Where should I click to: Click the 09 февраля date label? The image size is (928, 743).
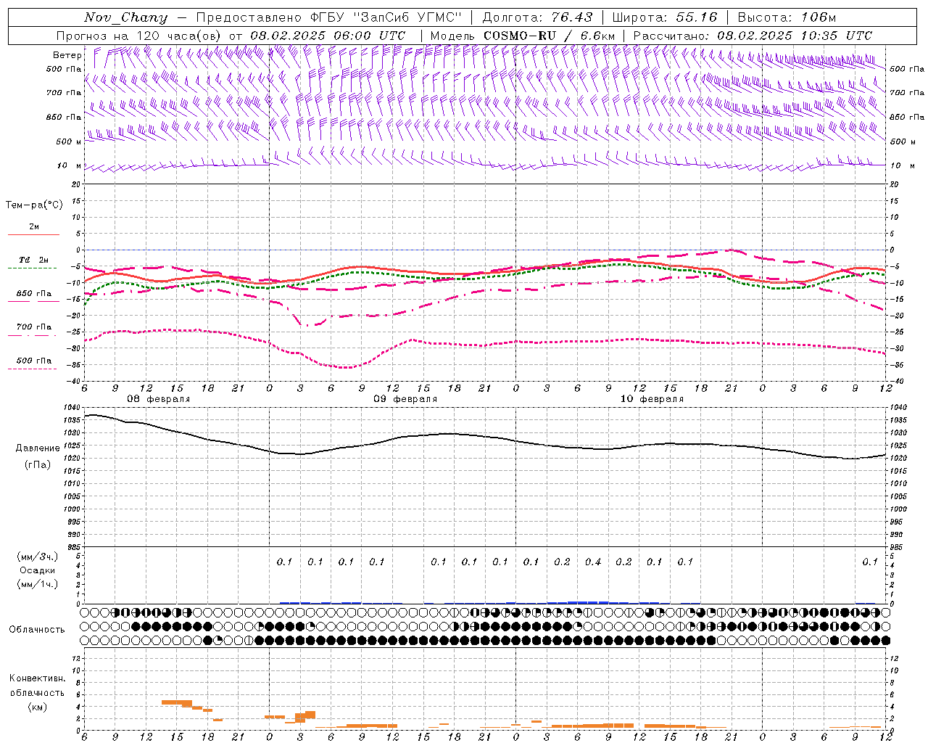[x=405, y=399]
